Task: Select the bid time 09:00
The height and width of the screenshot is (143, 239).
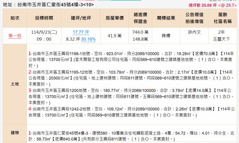Action: point(44,39)
